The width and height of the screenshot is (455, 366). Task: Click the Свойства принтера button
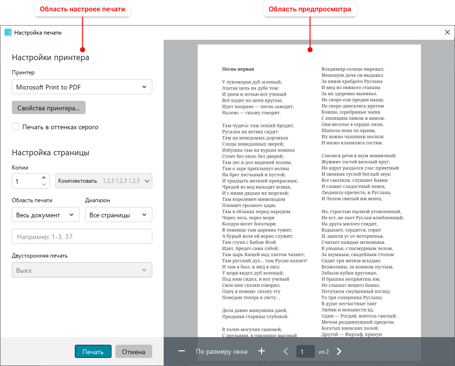pos(49,108)
